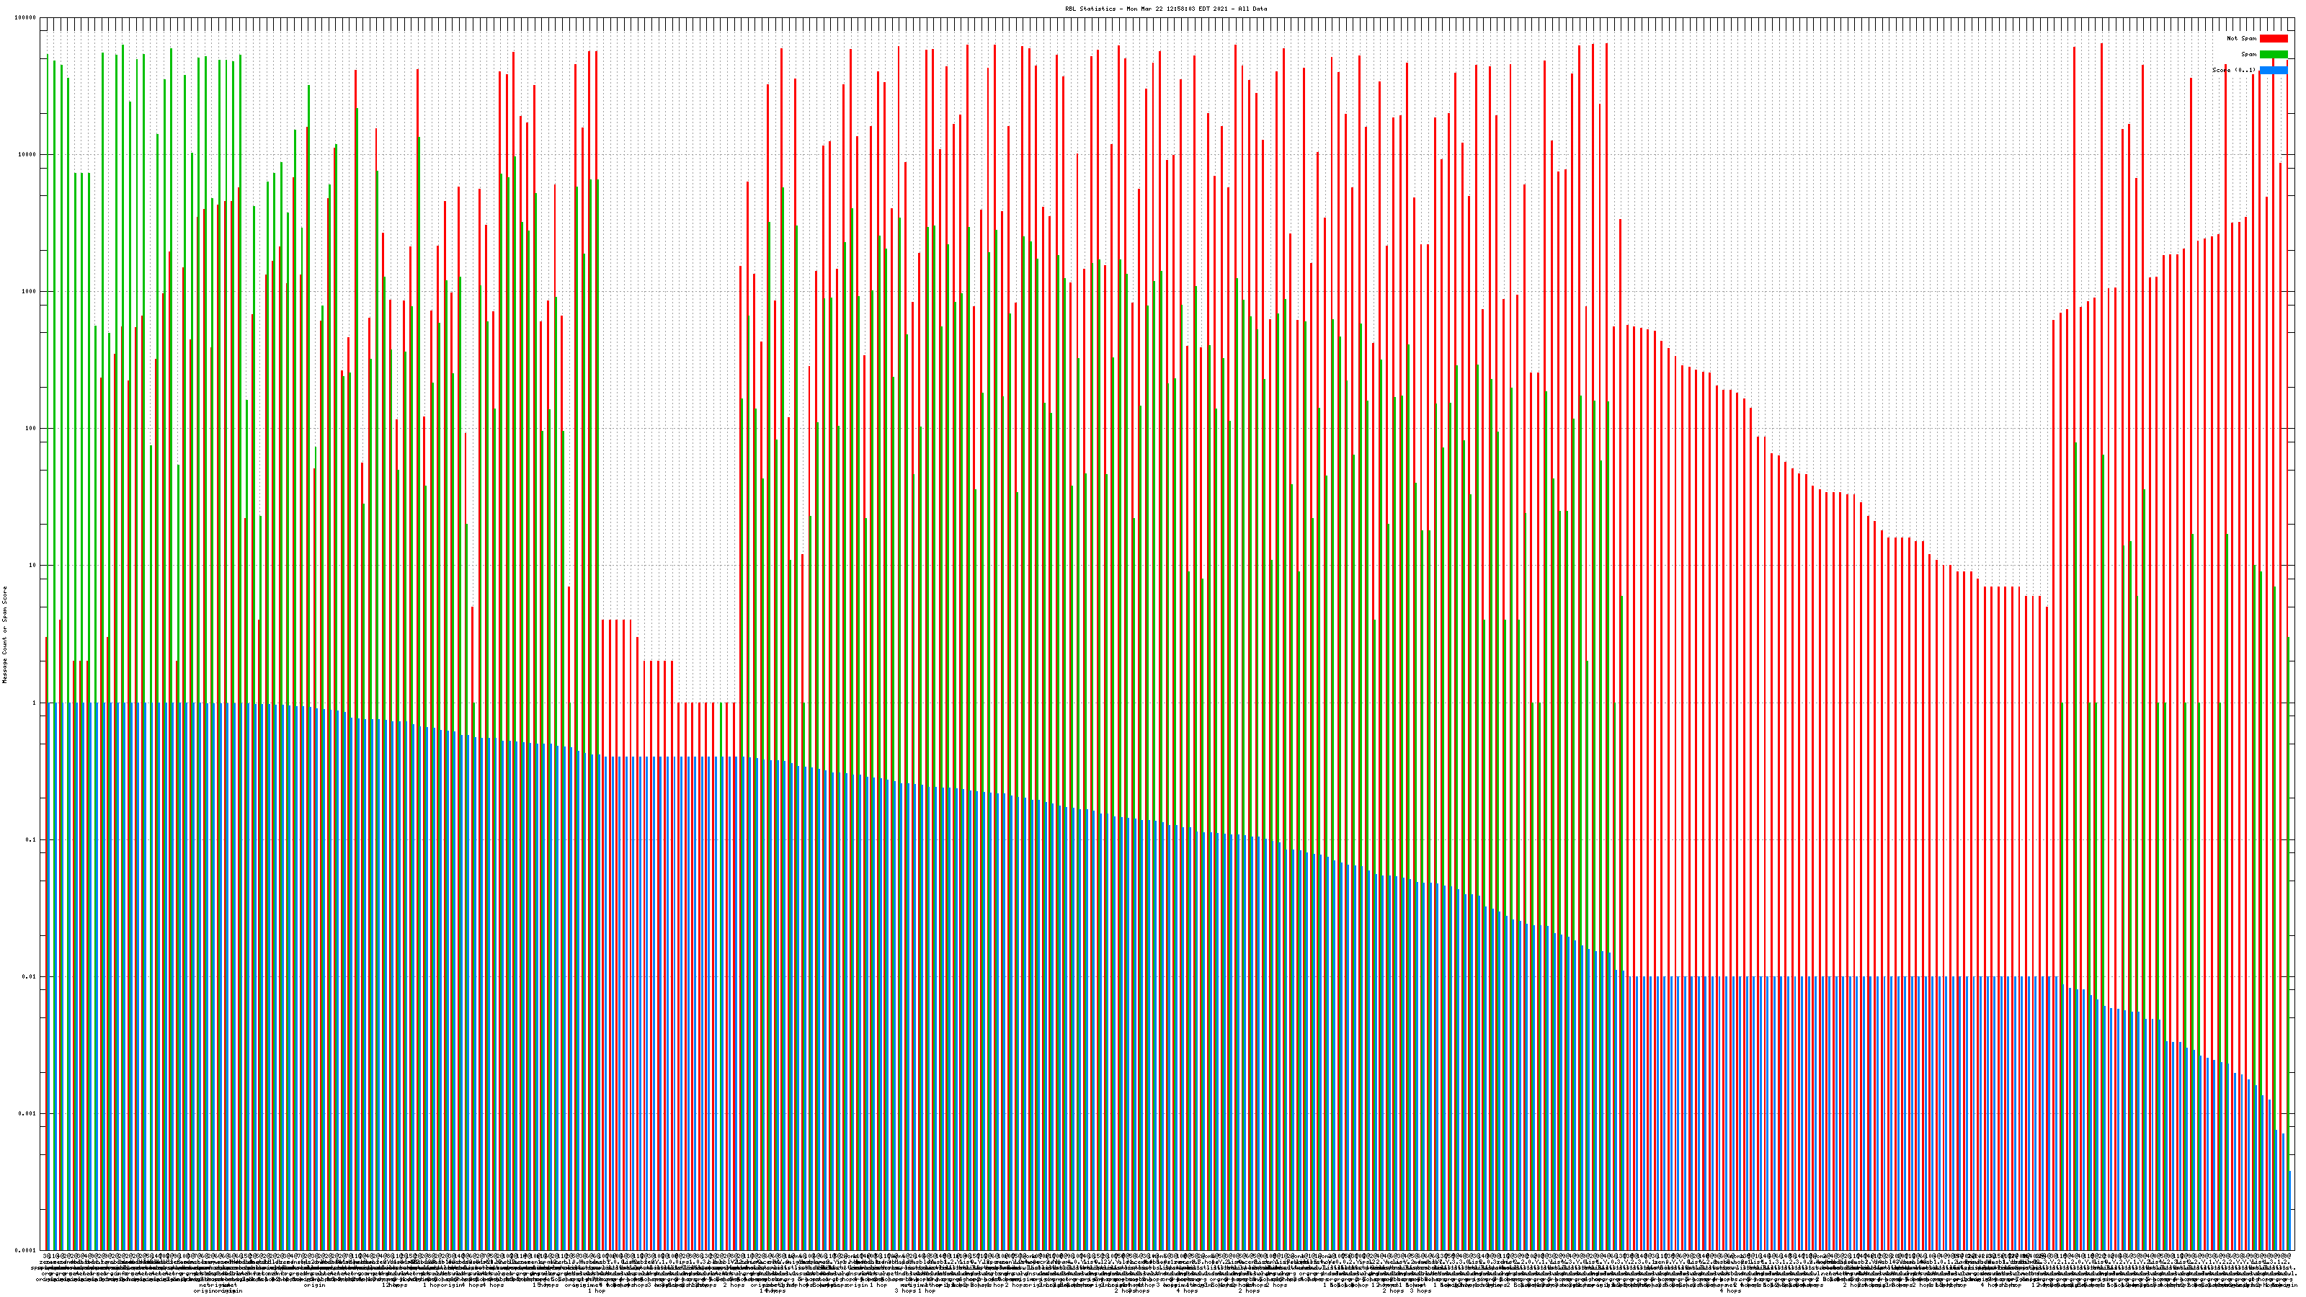Click the green Spam legend swatch
Image resolution: width=2306 pixels, height=1297 pixels.
2273,55
